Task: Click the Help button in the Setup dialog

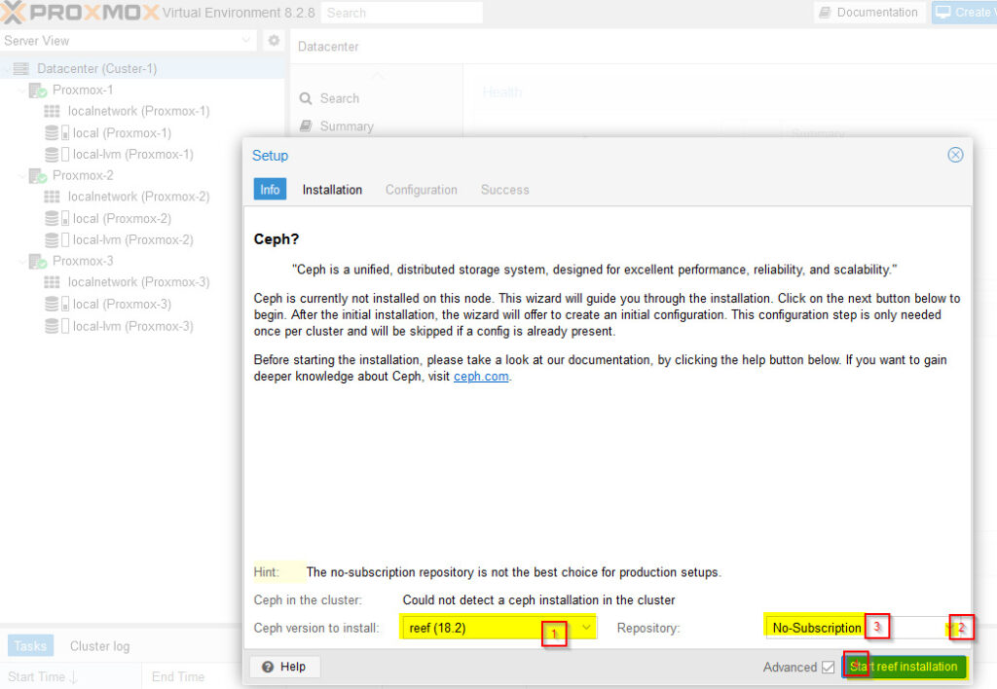Action: click(285, 667)
